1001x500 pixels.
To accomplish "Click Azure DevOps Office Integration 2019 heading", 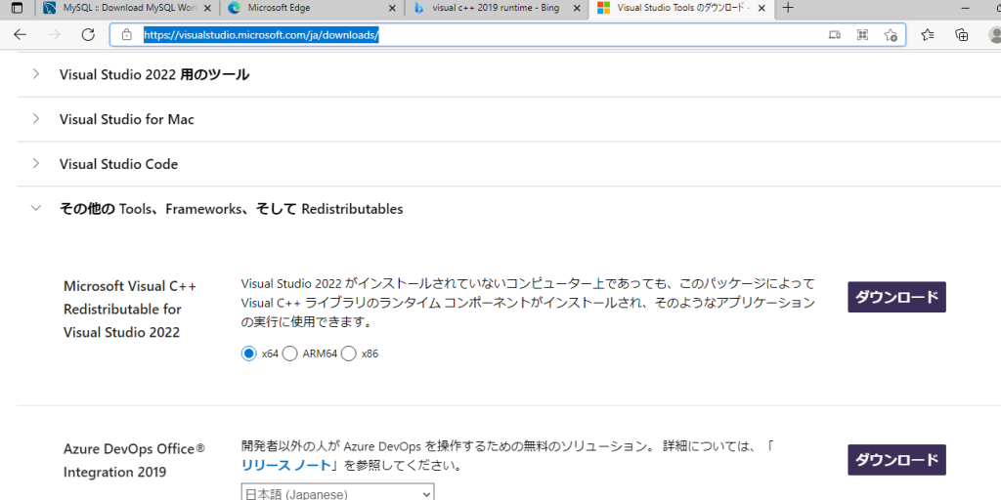I will coord(135,461).
